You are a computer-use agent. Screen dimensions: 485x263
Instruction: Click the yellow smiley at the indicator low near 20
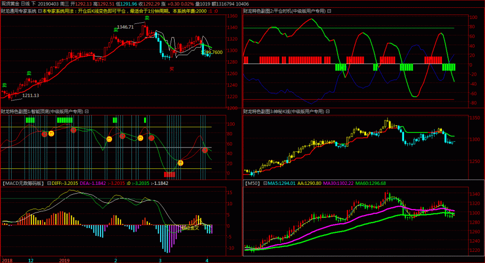(180, 163)
